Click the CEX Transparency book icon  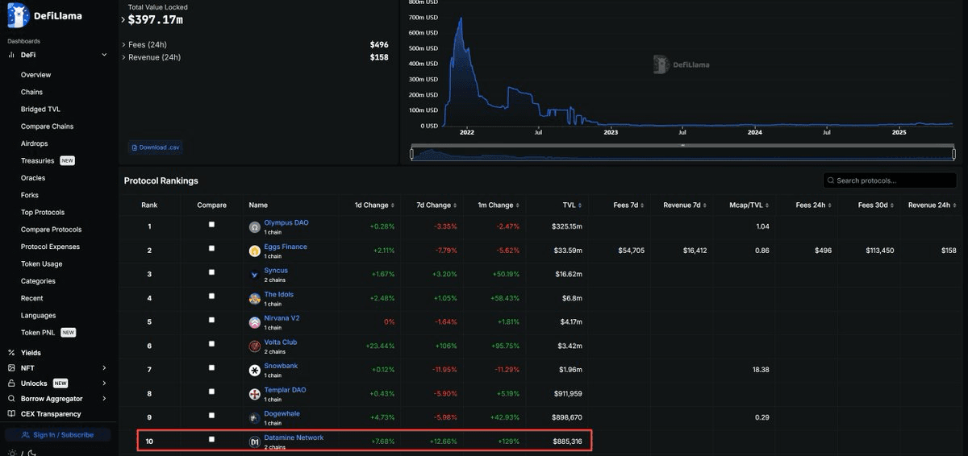pyautogui.click(x=11, y=414)
